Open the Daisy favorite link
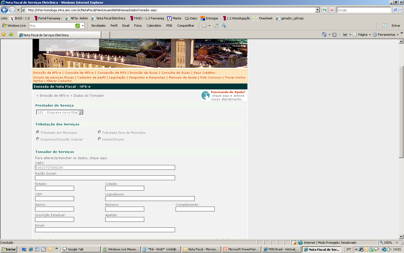The image size is (404, 253). [191, 18]
